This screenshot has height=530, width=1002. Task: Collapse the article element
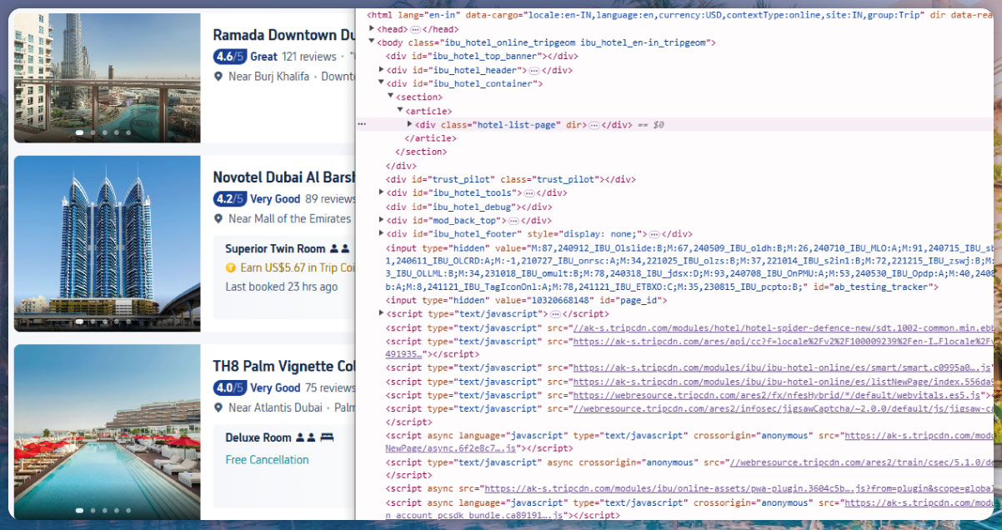(x=399, y=111)
